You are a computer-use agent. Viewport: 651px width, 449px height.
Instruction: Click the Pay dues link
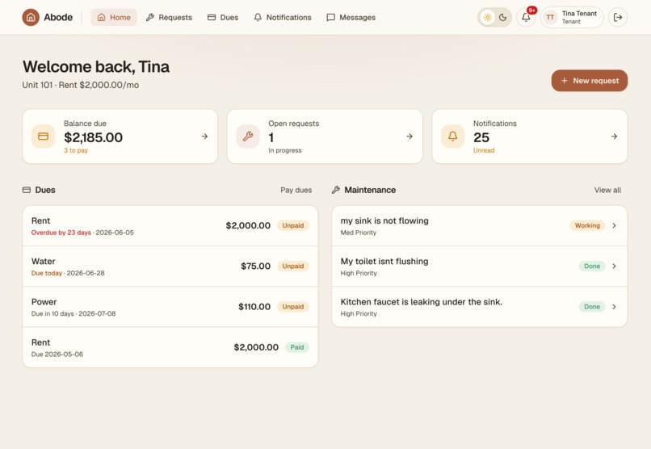click(296, 190)
